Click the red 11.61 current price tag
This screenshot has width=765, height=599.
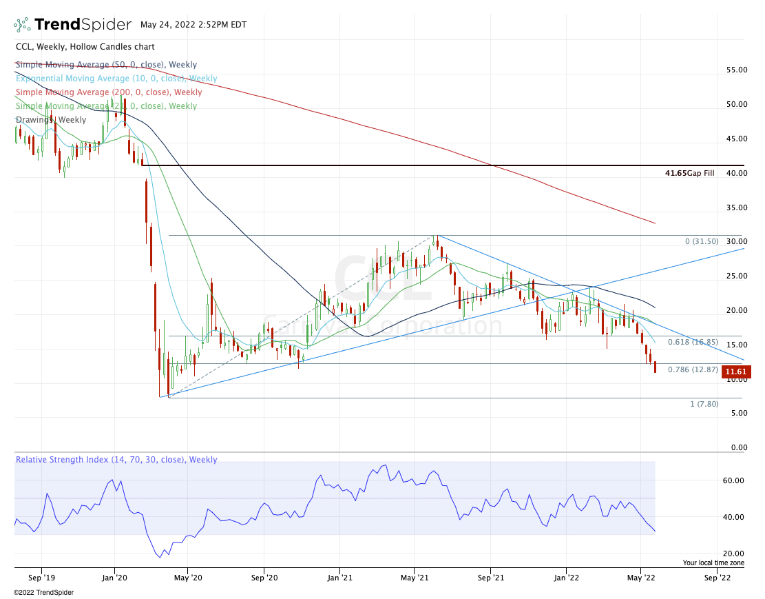click(736, 372)
